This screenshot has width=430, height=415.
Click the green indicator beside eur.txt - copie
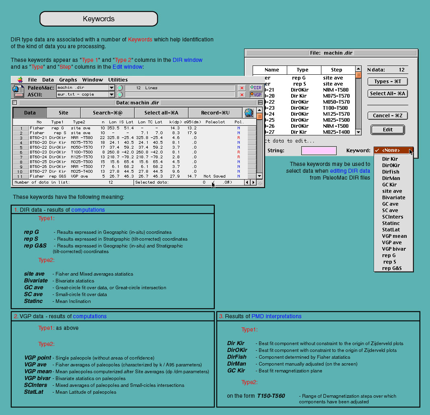pyautogui.click(x=120, y=94)
